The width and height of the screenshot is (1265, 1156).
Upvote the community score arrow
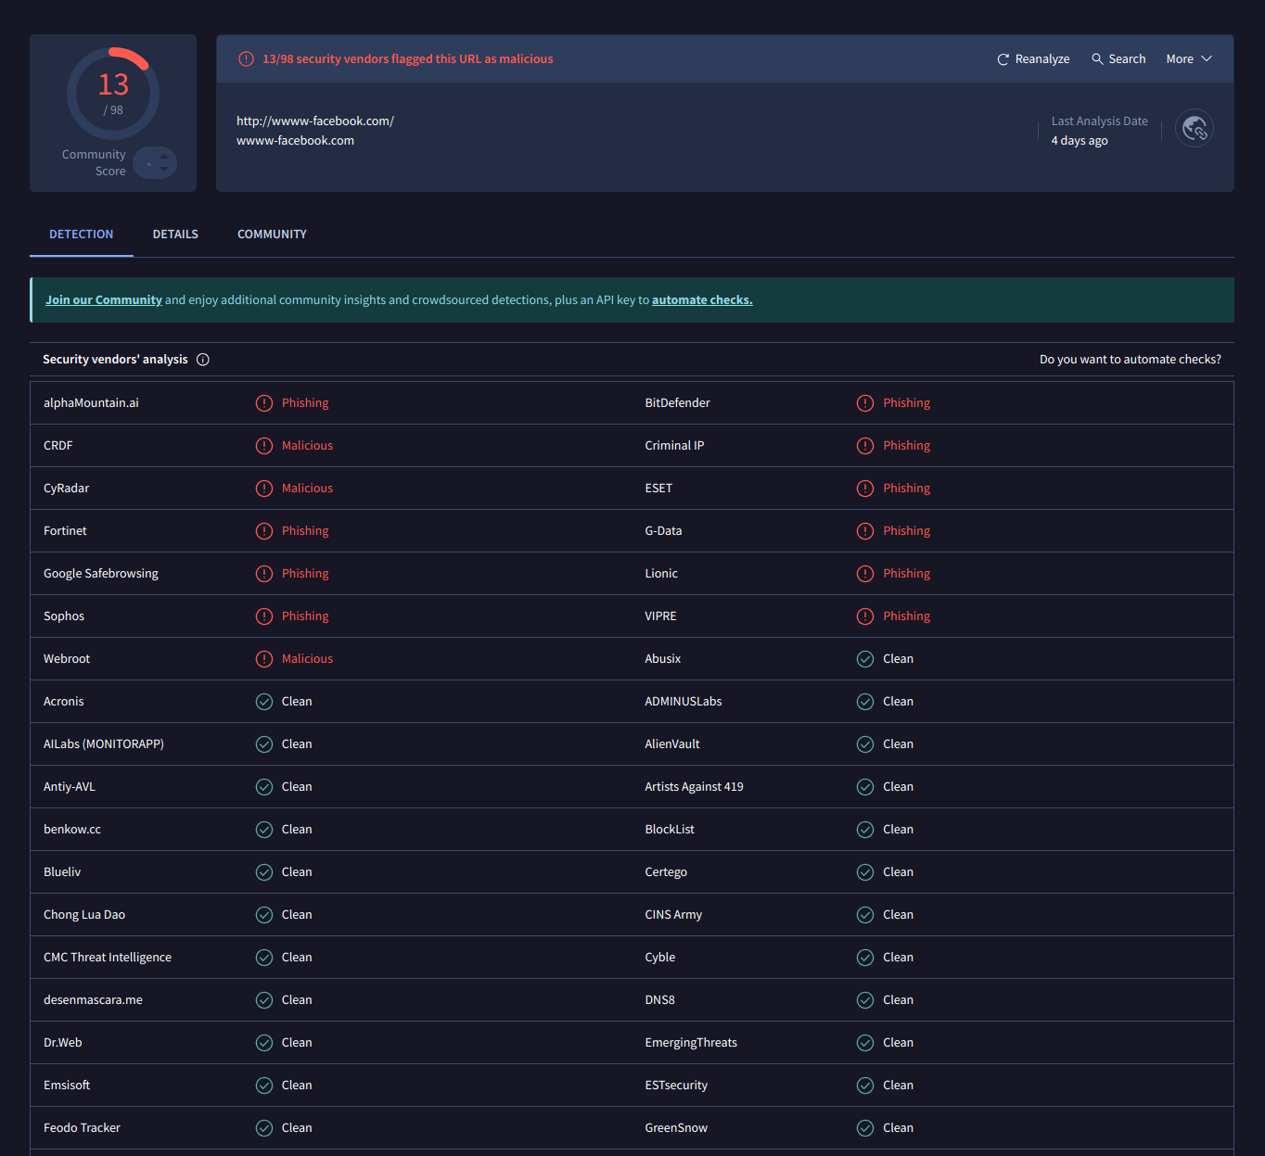164,157
